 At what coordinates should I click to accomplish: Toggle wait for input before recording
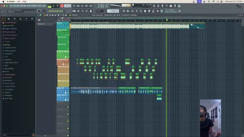(78, 6)
